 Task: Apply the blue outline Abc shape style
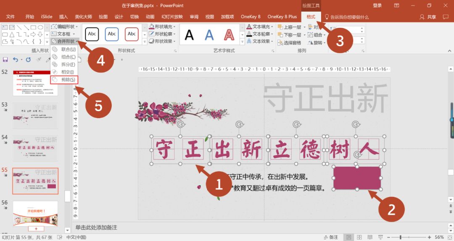click(x=112, y=34)
